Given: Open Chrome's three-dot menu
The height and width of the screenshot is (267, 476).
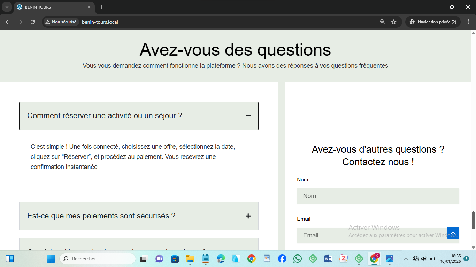Looking at the screenshot, I should [468, 22].
